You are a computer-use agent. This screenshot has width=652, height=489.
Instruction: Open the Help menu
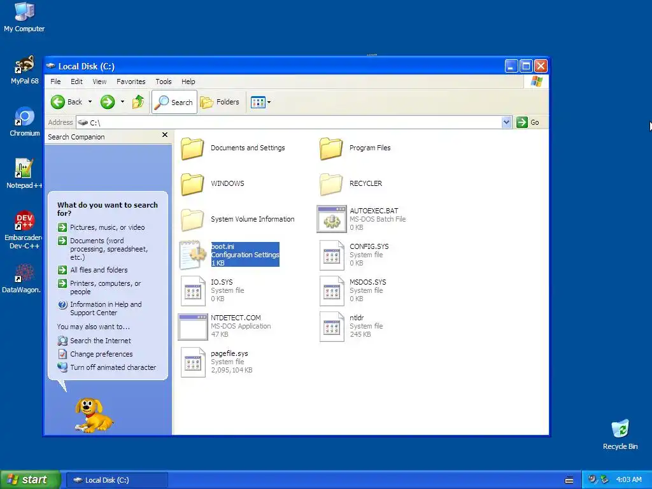pyautogui.click(x=188, y=81)
